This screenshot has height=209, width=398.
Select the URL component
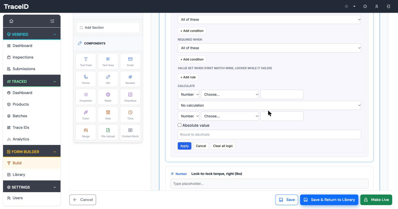point(108,79)
